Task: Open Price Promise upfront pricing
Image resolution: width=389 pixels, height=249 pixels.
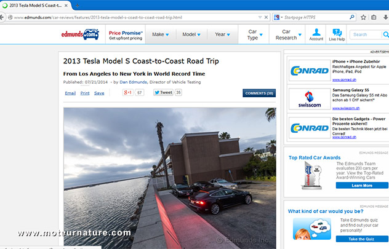Action: point(126,35)
